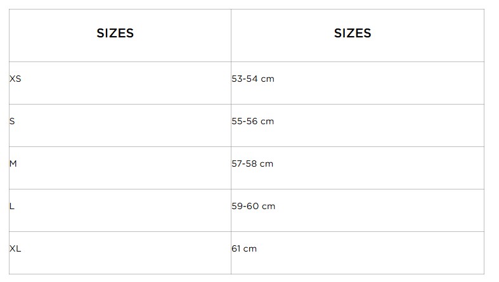Pick the measurement listed for size XL
Viewport: 499px width, 282px height.
point(244,248)
